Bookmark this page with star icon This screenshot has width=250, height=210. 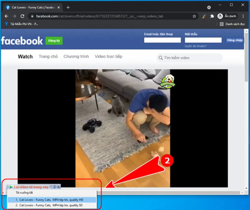(x=194, y=16)
